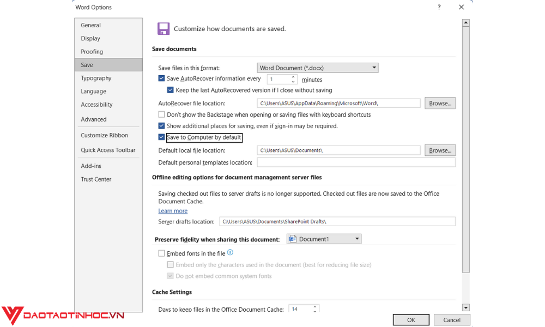Check Embed fonts in the file
The image size is (545, 327).
click(x=161, y=253)
